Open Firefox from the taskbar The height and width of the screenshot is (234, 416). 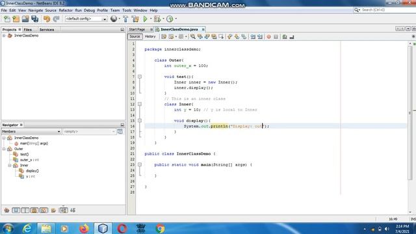[84, 228]
